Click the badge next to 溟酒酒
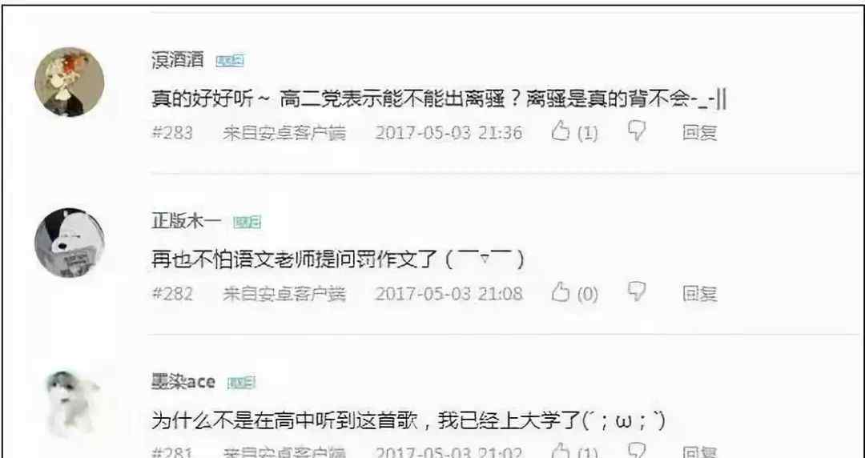865x458 pixels. [230, 61]
